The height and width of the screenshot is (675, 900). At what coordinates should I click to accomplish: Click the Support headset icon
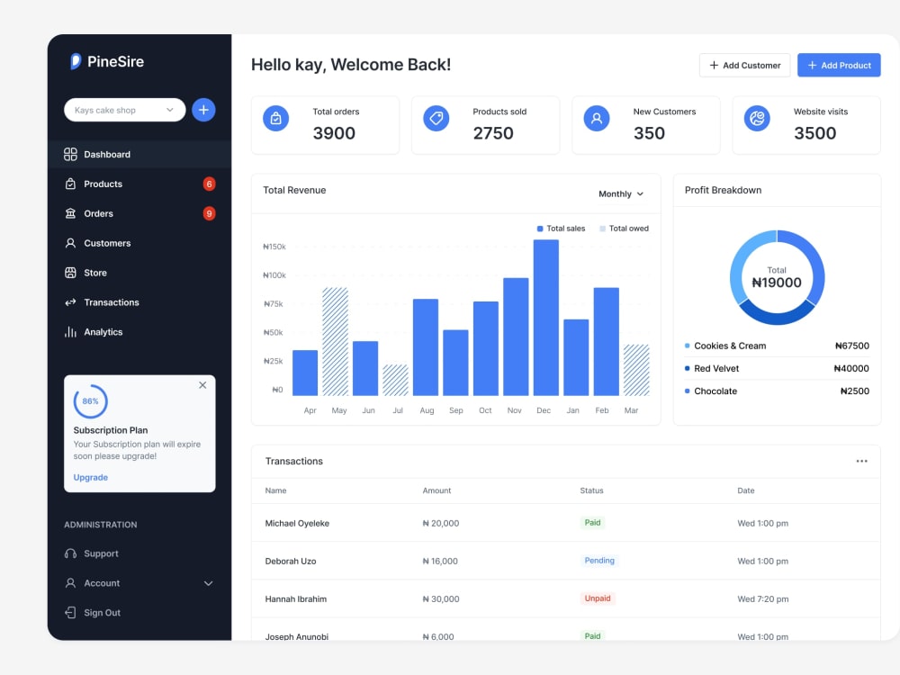(x=70, y=553)
